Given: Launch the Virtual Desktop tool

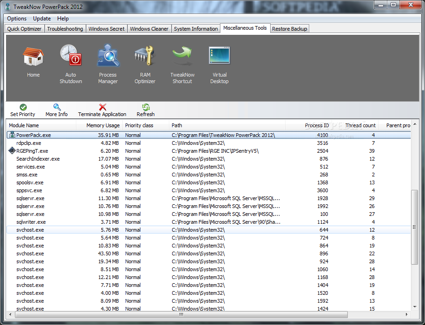Looking at the screenshot, I should coord(219,55).
